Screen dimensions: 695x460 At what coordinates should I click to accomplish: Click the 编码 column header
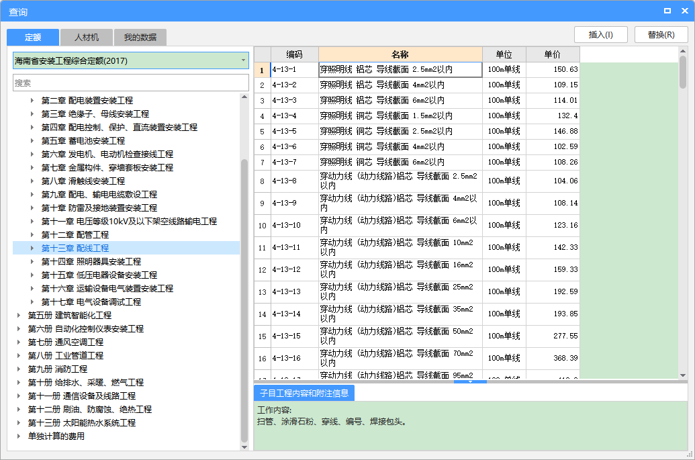(x=294, y=54)
